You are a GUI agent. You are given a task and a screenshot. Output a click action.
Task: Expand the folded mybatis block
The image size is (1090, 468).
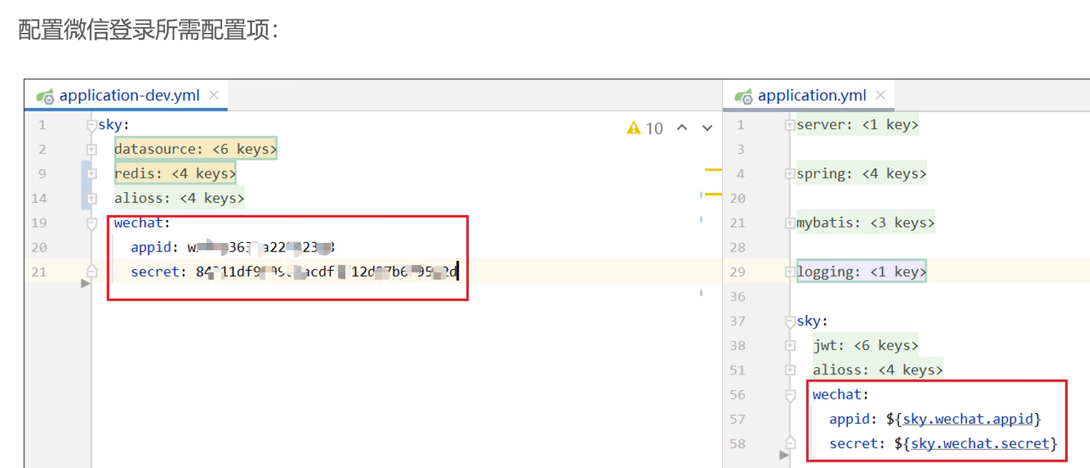(x=789, y=223)
